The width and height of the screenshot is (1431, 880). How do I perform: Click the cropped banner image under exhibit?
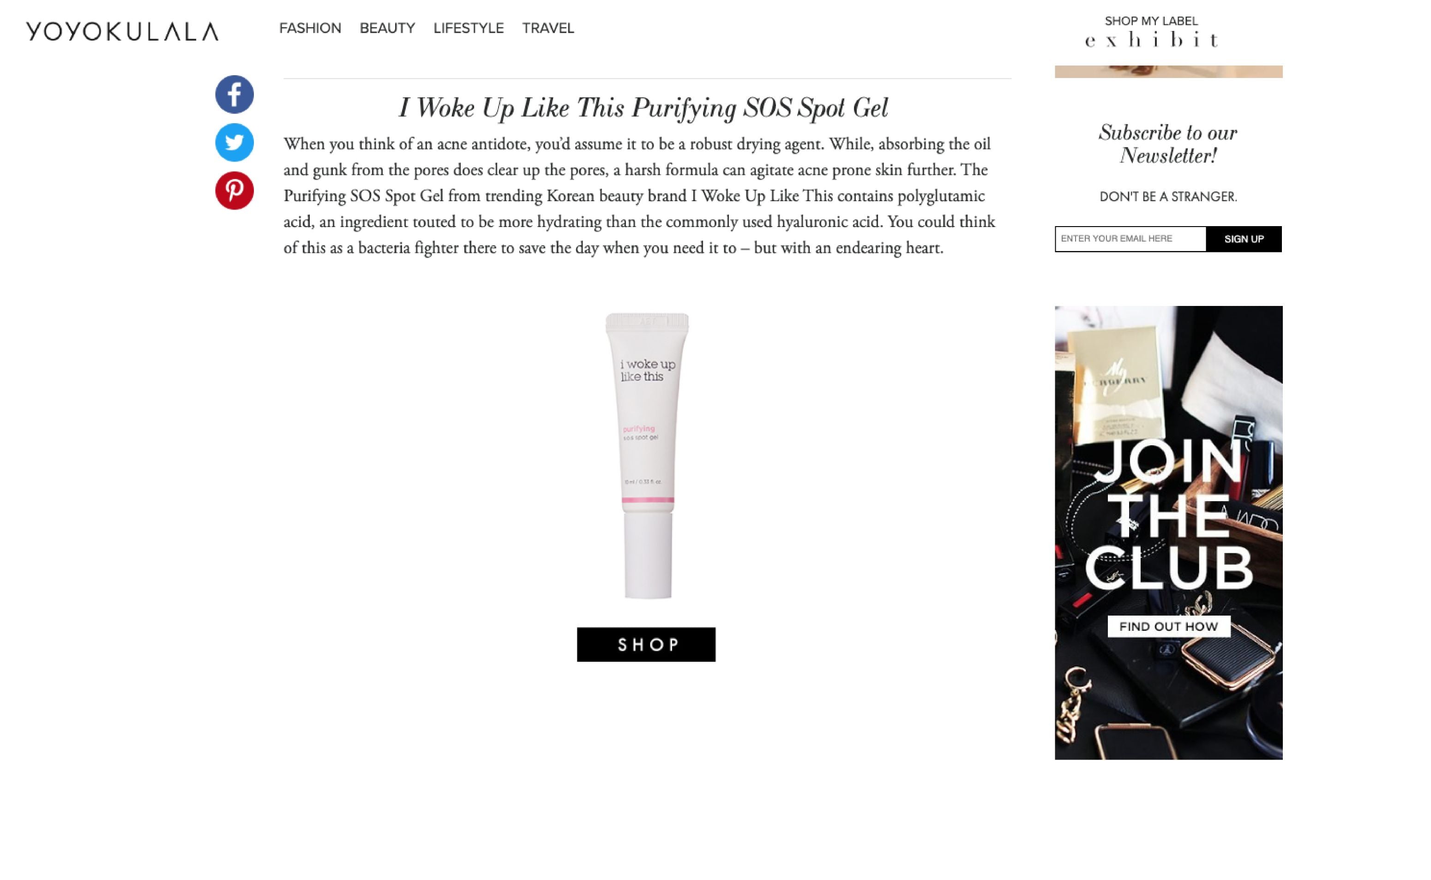(x=1168, y=72)
